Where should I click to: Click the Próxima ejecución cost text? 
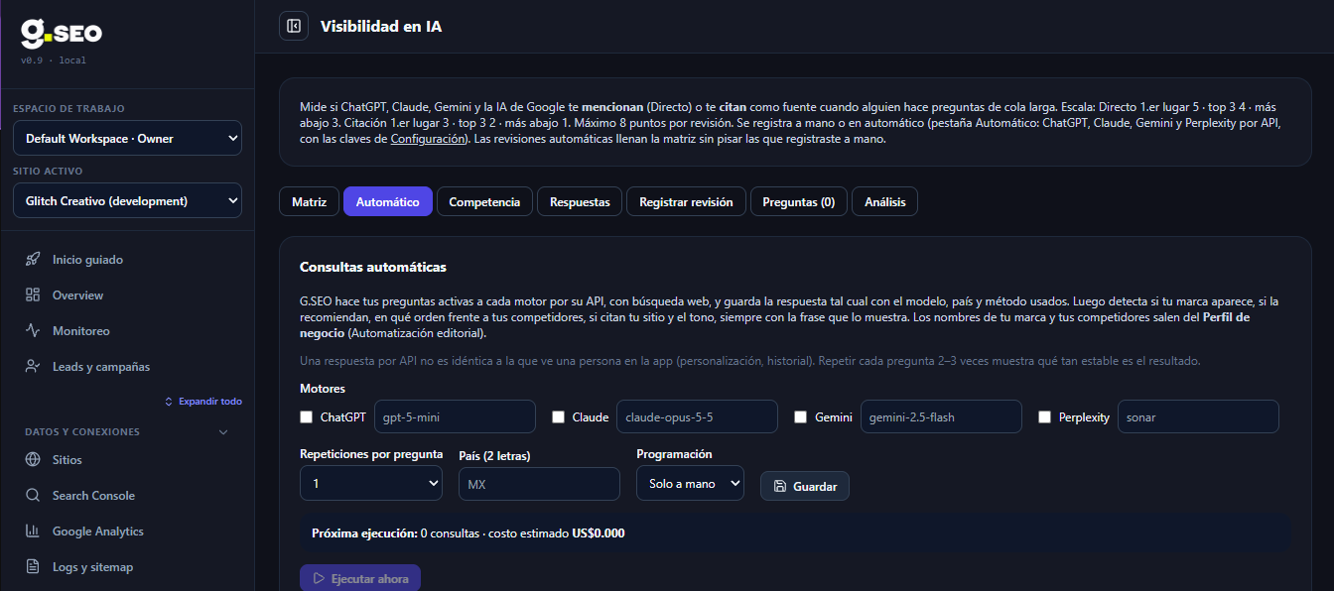tap(468, 532)
